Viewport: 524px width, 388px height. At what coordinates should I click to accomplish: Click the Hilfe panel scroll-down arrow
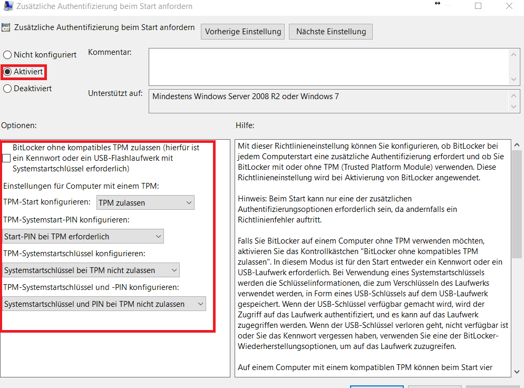tap(517, 371)
